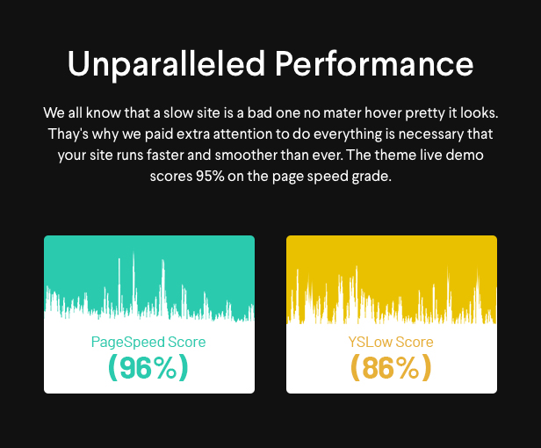The image size is (541, 448).
Task: Click the PageSpeed Score label
Action: (x=148, y=342)
